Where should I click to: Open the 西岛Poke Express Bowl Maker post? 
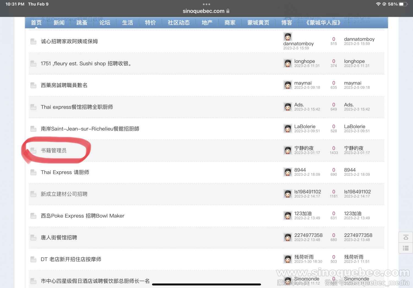pyautogui.click(x=83, y=216)
